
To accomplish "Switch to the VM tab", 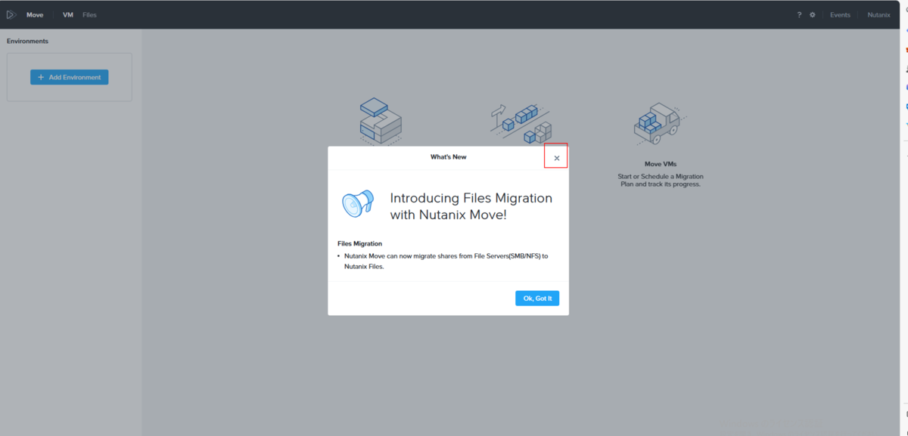I will pos(68,15).
